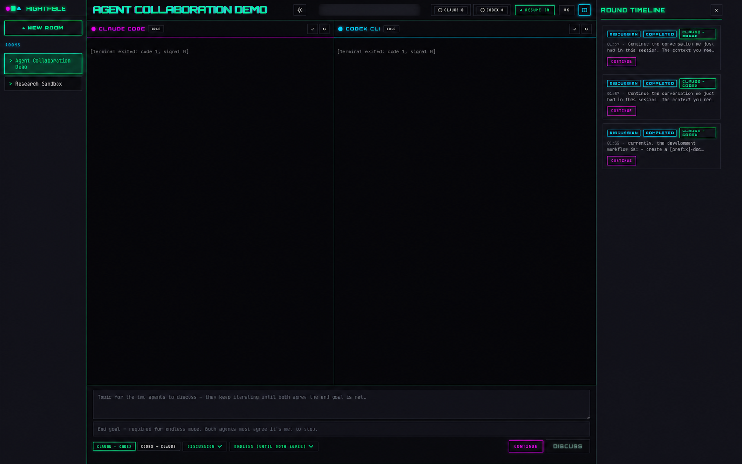Focus the discussion topic text area
This screenshot has width=742, height=464.
tap(342, 404)
